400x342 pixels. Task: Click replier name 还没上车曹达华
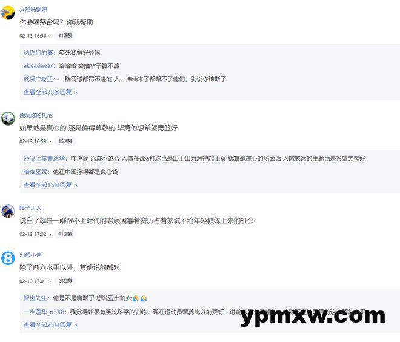[44, 158]
